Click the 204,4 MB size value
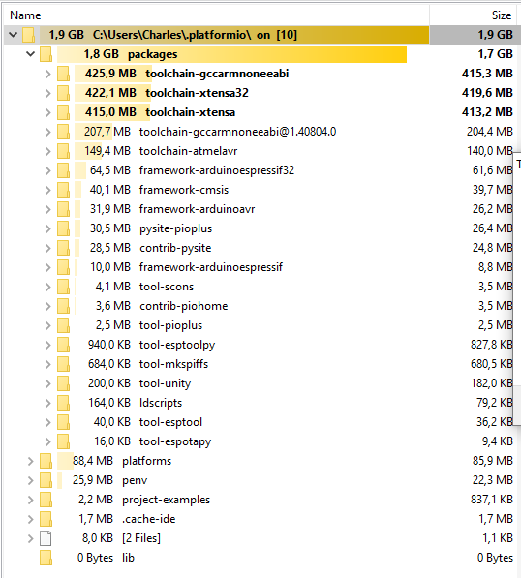 [x=490, y=132]
